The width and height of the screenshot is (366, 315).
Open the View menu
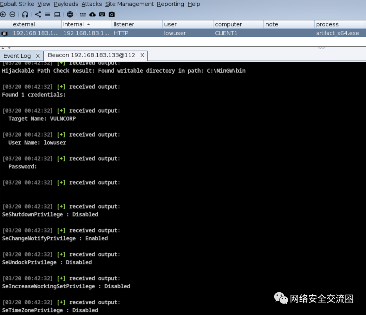point(44,4)
